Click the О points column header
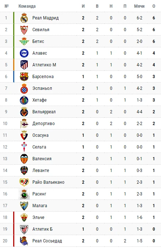 point(154,6)
